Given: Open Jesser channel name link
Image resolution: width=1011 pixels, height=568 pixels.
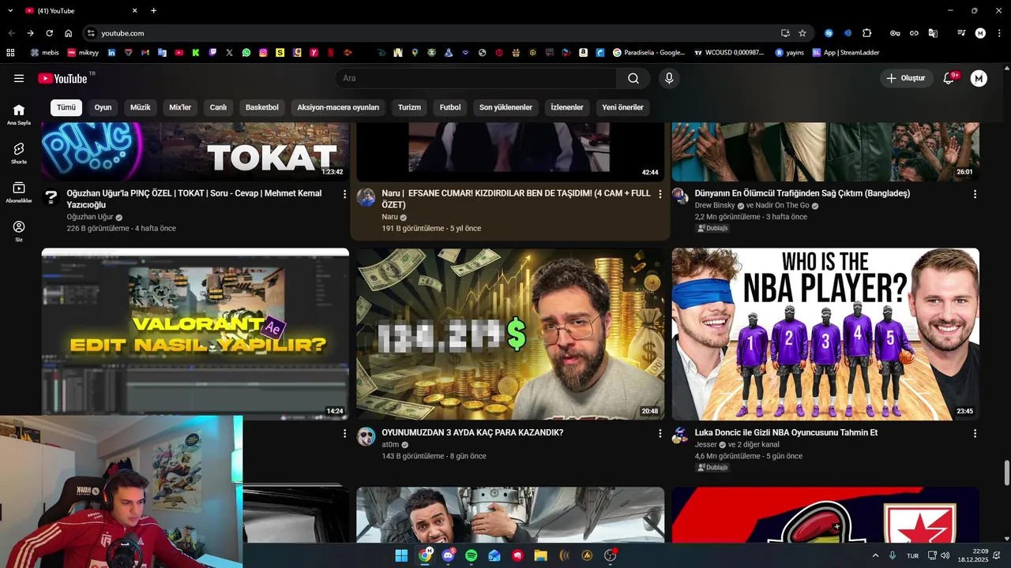Looking at the screenshot, I should (706, 444).
